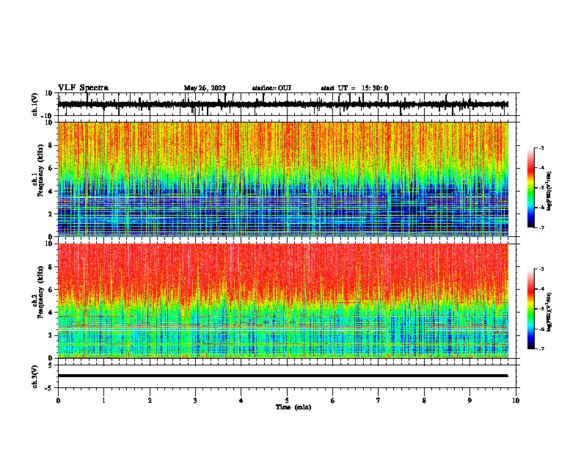Click the "ch.1(V)" waveform axis label
This screenshot has width=581, height=449.
[x=35, y=104]
